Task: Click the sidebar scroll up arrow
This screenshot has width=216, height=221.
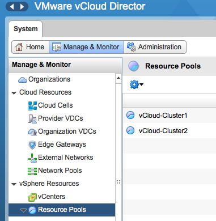Action: coord(118,78)
